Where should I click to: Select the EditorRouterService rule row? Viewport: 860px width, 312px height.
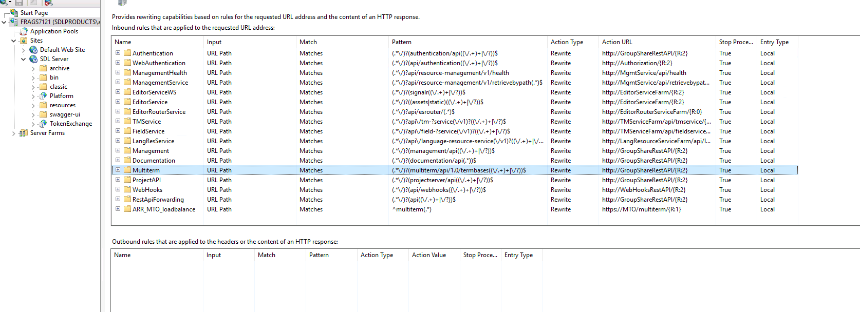point(455,111)
